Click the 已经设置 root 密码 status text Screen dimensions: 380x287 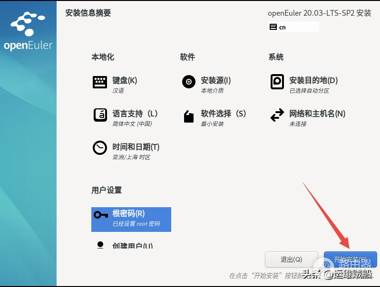136,224
